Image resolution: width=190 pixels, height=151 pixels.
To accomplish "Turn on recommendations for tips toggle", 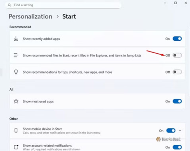I will click(177, 72).
